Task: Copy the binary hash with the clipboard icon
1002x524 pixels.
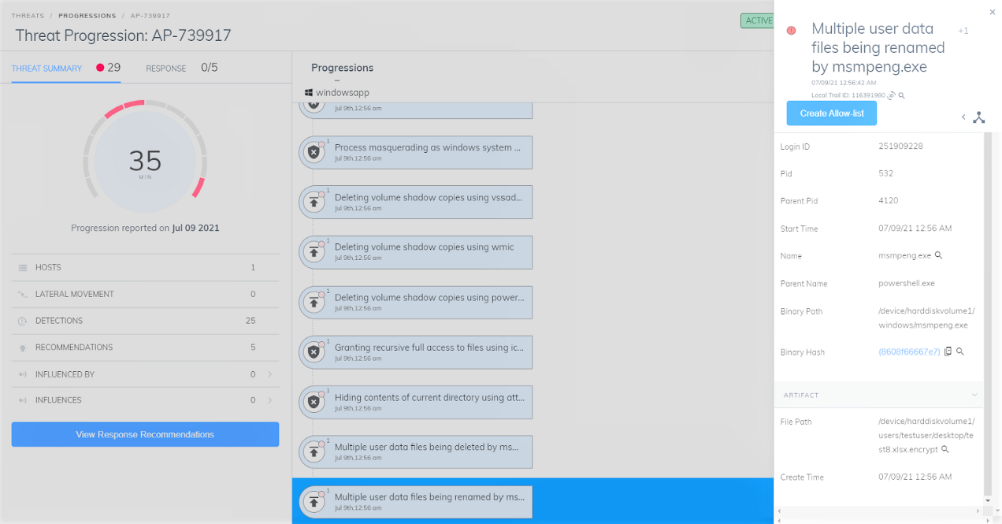Action: [948, 351]
